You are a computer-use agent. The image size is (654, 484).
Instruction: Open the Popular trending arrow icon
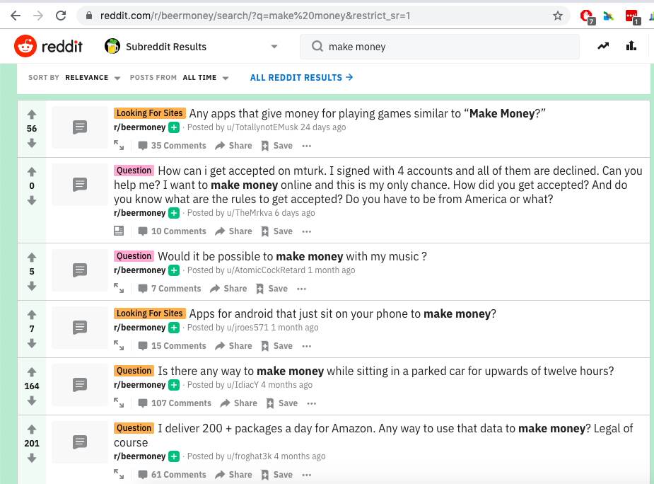point(603,46)
